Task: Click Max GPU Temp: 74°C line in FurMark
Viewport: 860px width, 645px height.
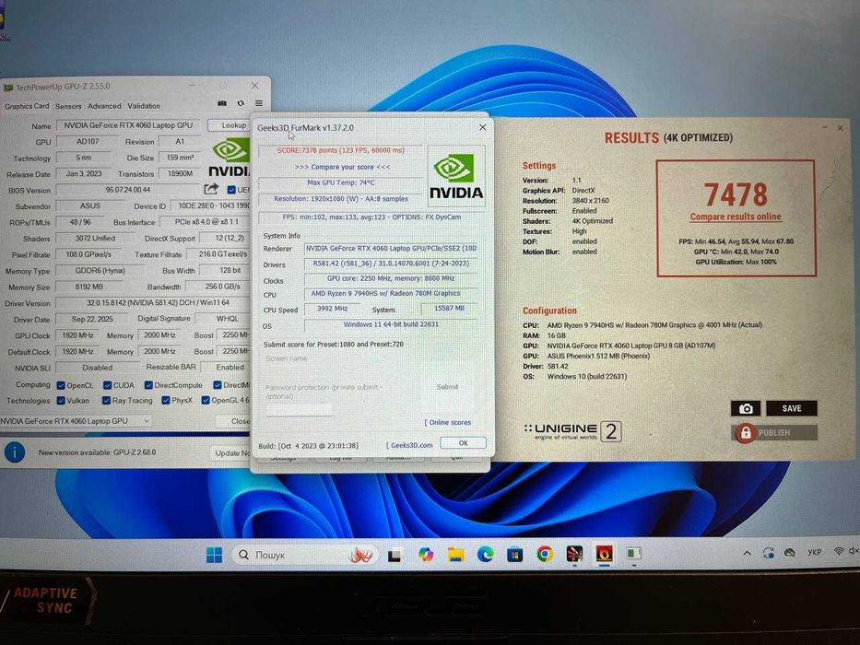Action: click(341, 182)
